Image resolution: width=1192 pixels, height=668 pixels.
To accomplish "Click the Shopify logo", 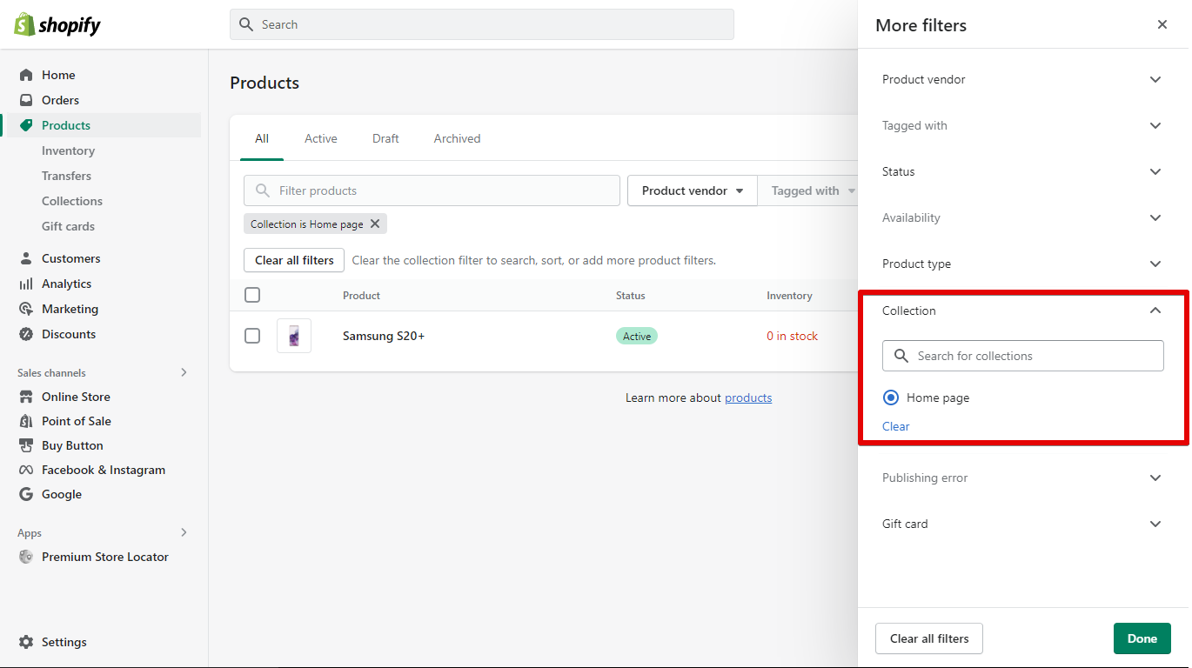I will tap(57, 24).
